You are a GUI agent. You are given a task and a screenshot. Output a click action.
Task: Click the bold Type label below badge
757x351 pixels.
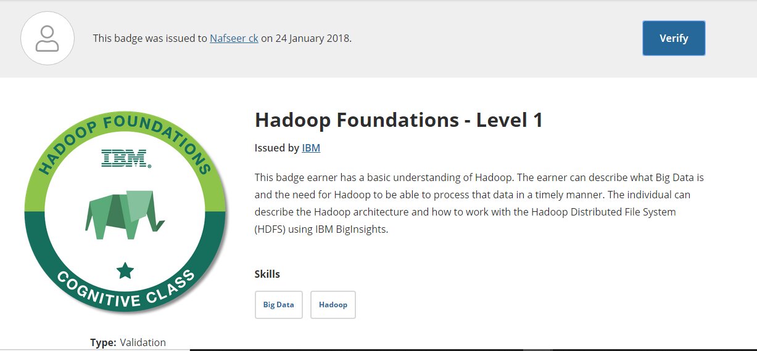(103, 342)
